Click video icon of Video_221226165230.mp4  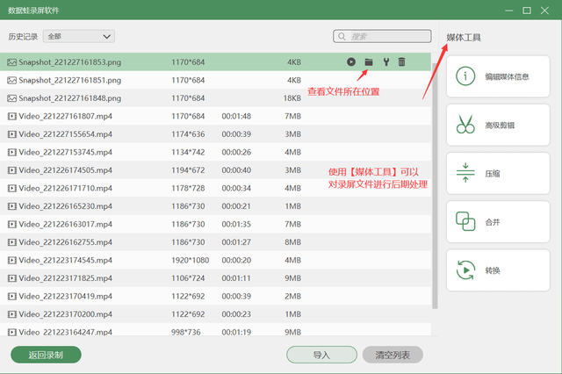click(11, 206)
